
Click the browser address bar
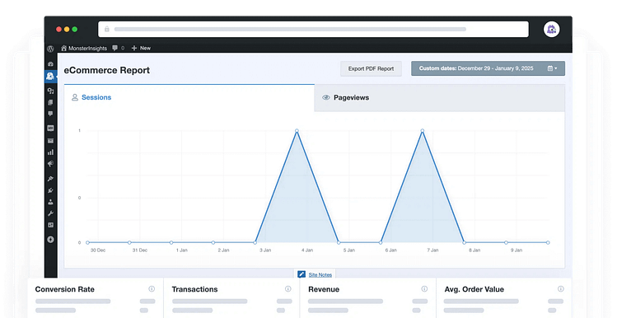click(x=313, y=29)
